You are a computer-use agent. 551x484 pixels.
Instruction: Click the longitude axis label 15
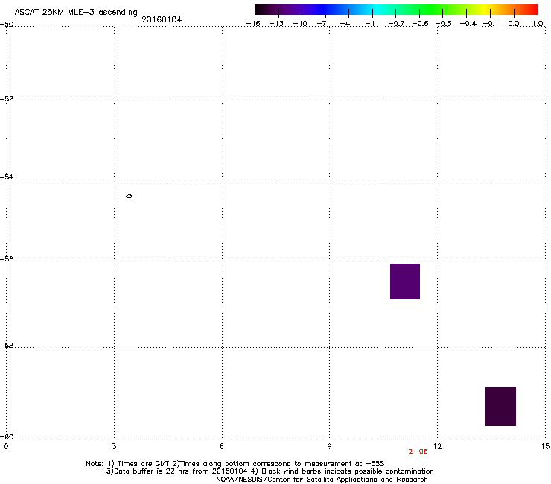tap(545, 446)
